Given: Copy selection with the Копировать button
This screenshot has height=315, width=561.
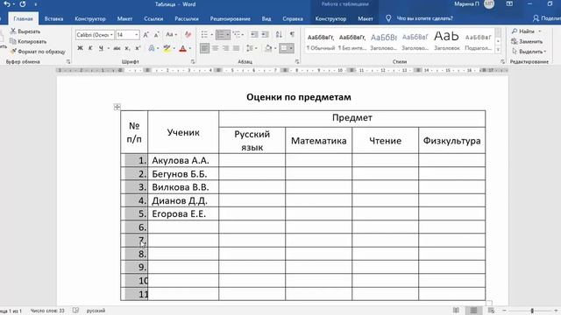Looking at the screenshot, I should pos(28,41).
